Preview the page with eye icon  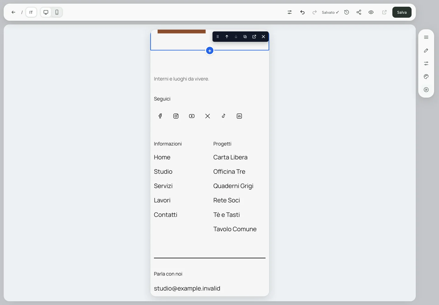coord(371,12)
